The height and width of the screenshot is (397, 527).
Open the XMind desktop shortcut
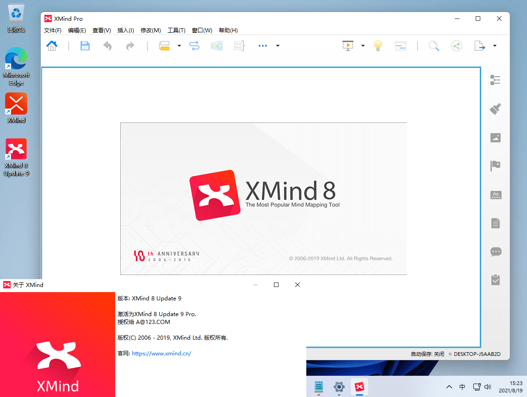click(x=16, y=108)
